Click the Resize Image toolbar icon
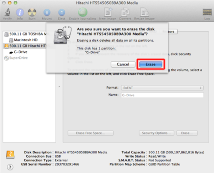The width and height of the screenshot is (214, 173). [144, 12]
